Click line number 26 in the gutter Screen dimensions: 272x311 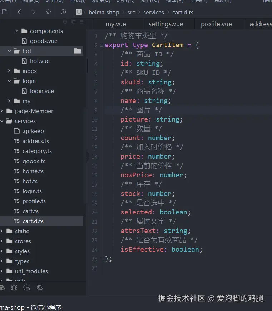tap(94, 268)
